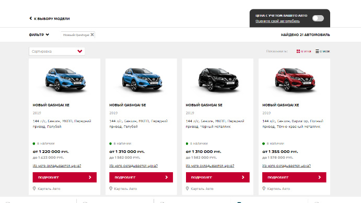Screen dimensions: 361x203
Task: Click dealer location pin on 1 355 000 card
Action: tap(264, 188)
